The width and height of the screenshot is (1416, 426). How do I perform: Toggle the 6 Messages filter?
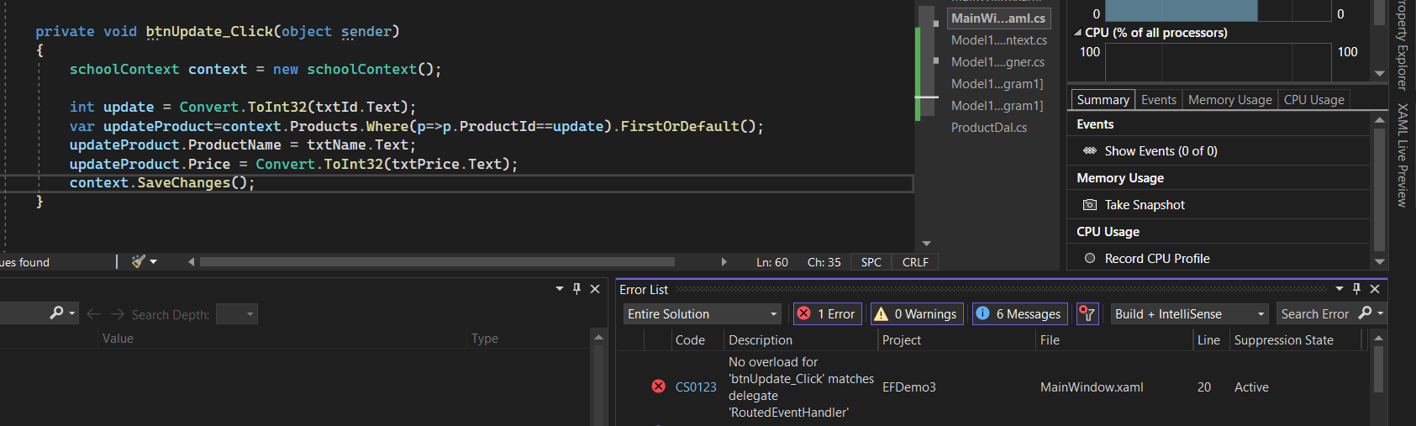[x=1020, y=313]
